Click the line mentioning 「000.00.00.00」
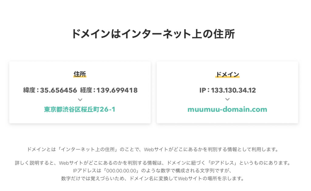 click(x=152, y=171)
